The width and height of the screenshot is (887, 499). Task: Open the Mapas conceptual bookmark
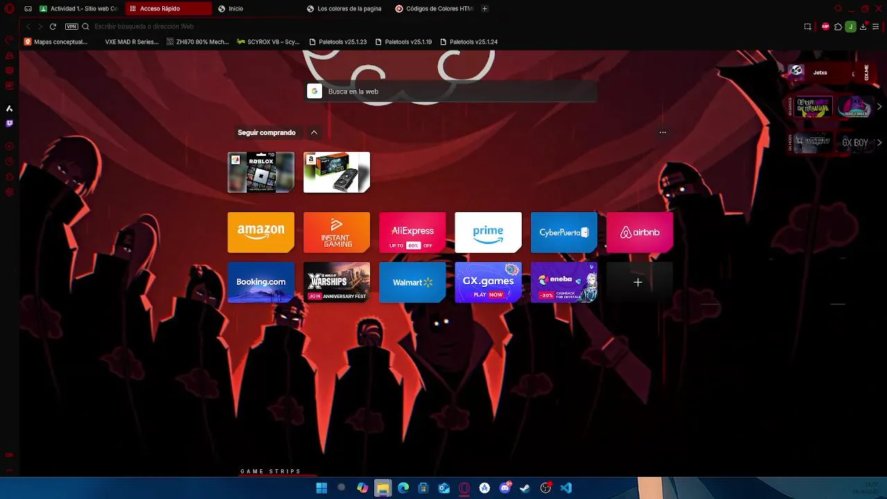(56, 42)
